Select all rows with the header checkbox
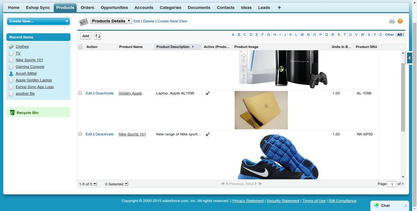417x211 pixels. click(81, 47)
